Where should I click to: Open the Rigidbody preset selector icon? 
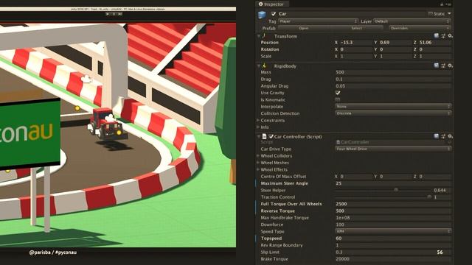pyautogui.click(x=443, y=66)
